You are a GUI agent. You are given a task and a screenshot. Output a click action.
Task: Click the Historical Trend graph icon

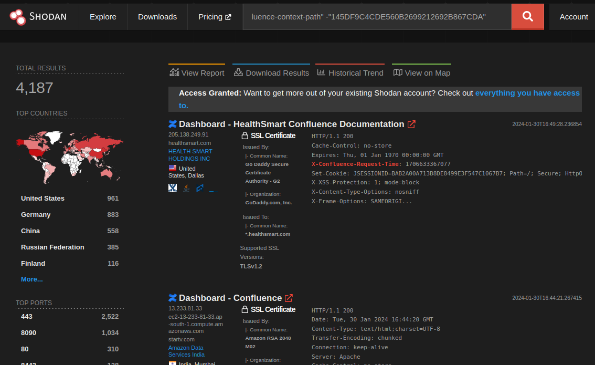(320, 72)
